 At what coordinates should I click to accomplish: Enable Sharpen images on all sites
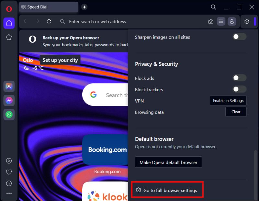tap(239, 37)
